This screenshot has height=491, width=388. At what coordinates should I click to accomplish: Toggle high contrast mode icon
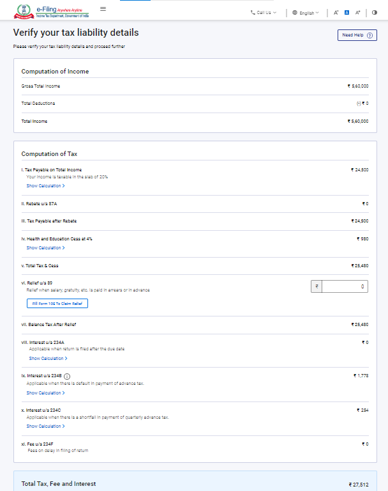pos(375,13)
